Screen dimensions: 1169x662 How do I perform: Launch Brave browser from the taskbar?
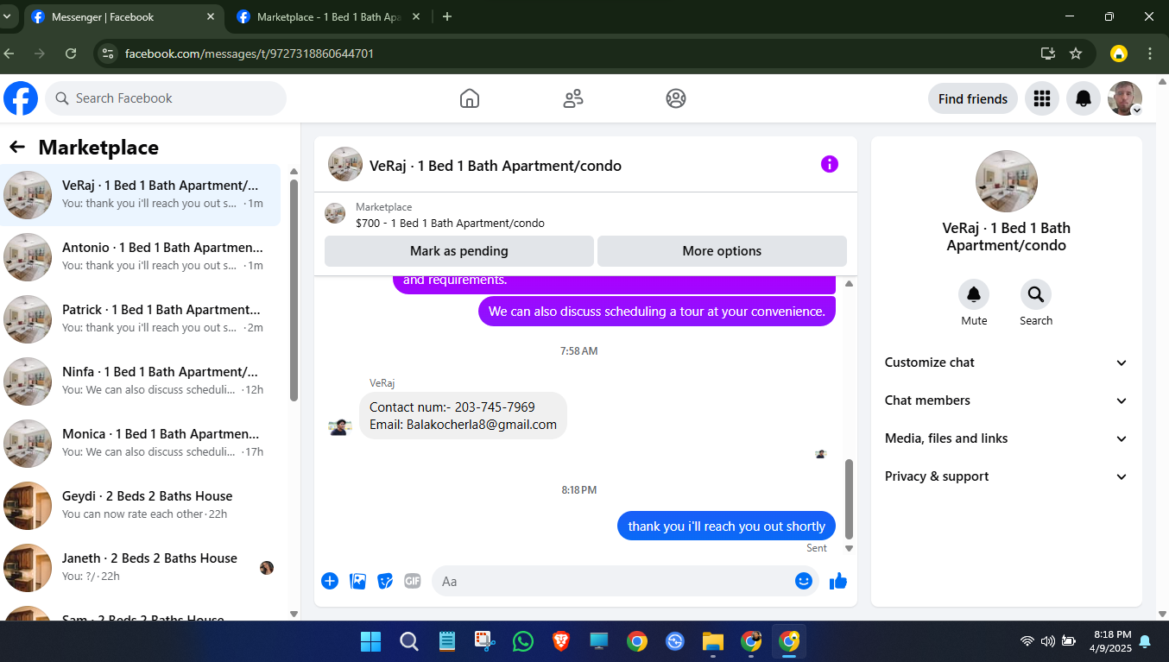click(561, 641)
